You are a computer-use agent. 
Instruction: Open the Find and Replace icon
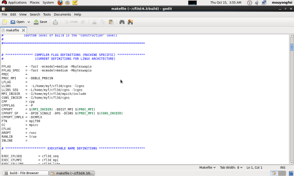[130, 22]
